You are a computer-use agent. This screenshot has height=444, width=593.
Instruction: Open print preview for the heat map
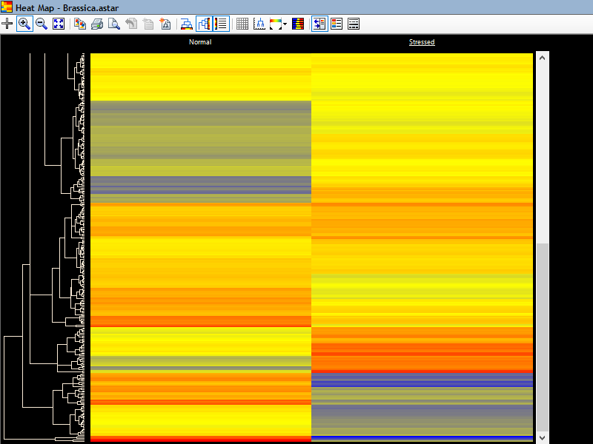pos(114,23)
